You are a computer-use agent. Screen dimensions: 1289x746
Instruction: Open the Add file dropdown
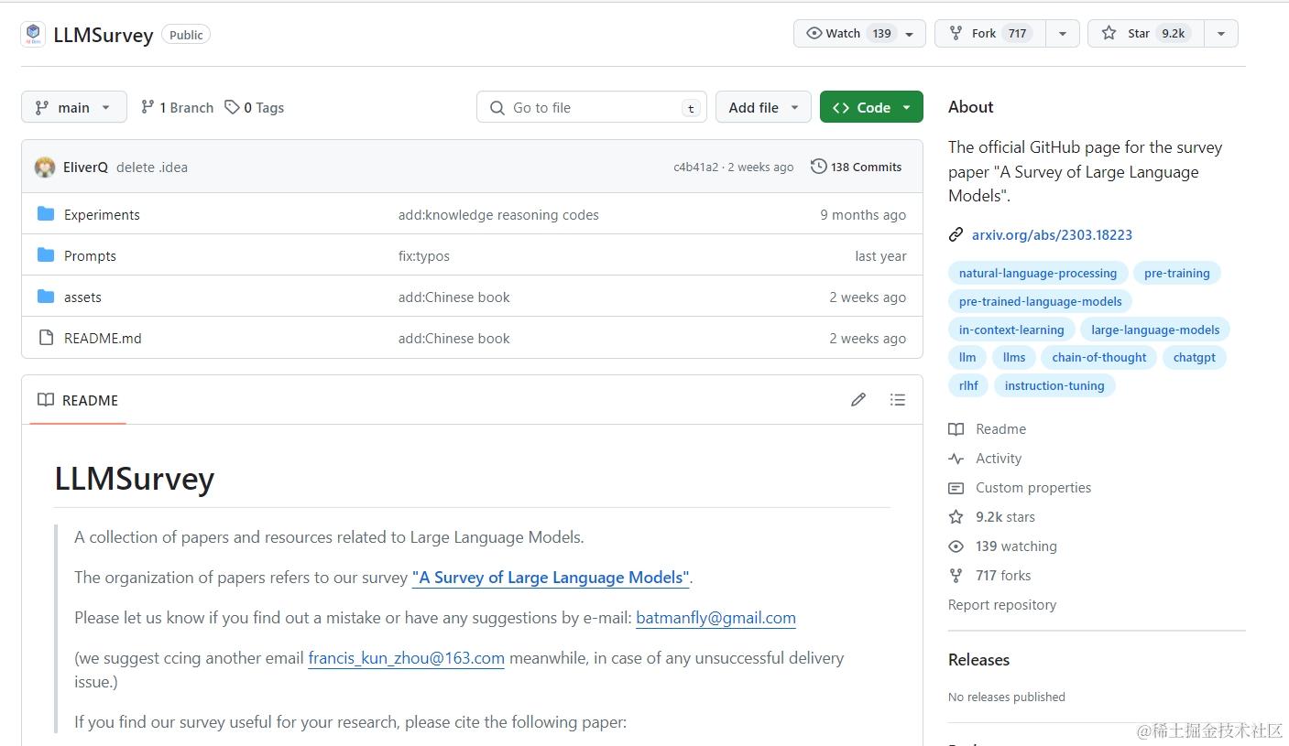pyautogui.click(x=763, y=107)
